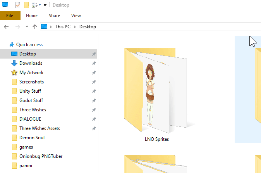Viewport: 261px width, 173px height.
Task: Open the Screenshots folder in sidebar
Action: click(31, 82)
